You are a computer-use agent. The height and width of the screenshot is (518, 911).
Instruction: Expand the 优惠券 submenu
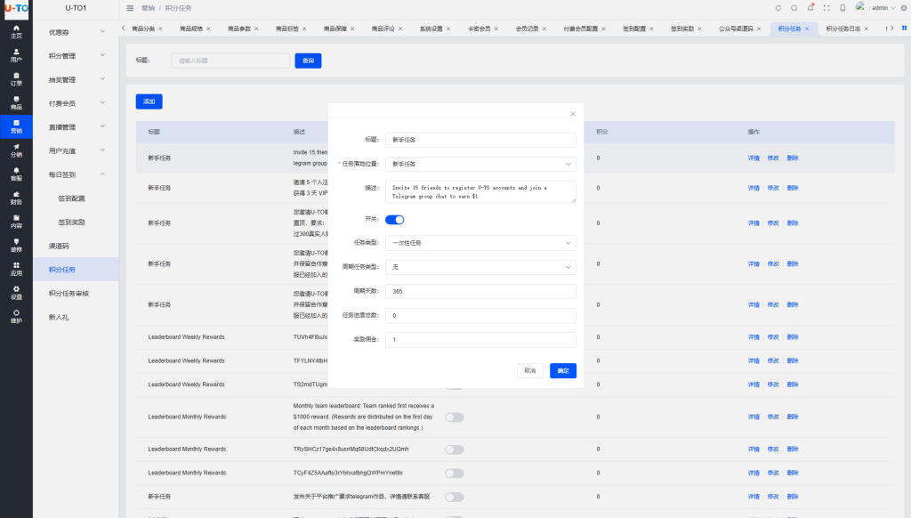point(76,32)
